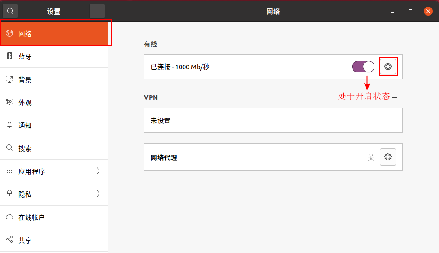The width and height of the screenshot is (439, 253).
Task: Open network proxy gear settings
Action: coord(388,157)
